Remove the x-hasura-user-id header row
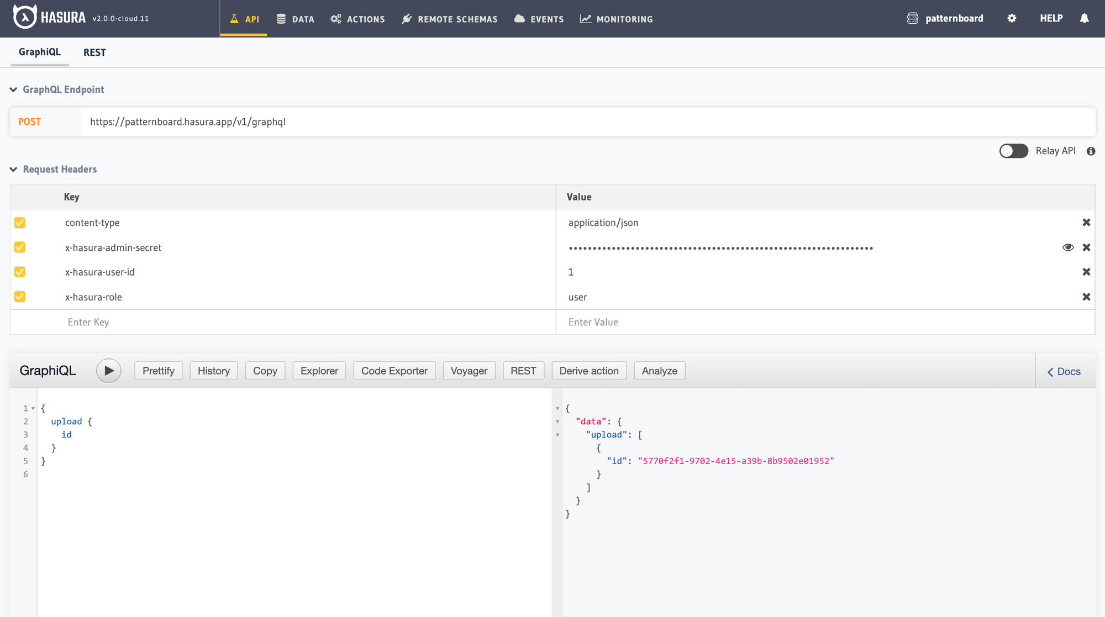The height and width of the screenshot is (617, 1105). coord(1086,272)
